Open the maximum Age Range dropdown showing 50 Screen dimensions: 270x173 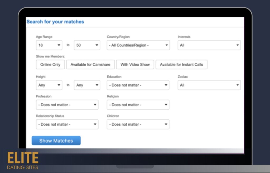point(87,45)
